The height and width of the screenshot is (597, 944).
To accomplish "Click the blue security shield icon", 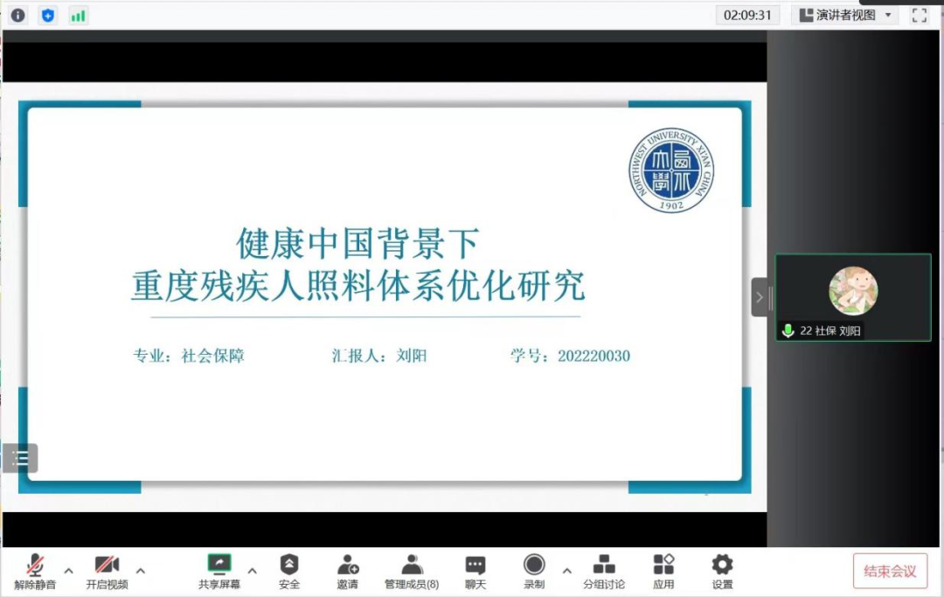I will (x=48, y=15).
